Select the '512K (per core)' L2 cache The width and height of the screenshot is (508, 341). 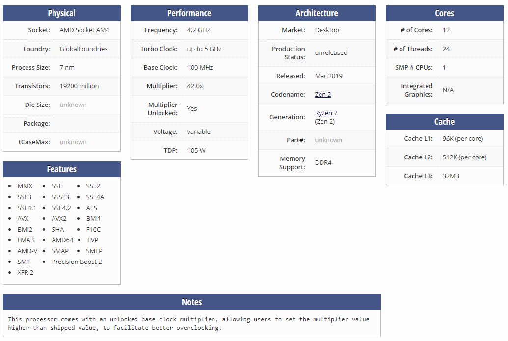464,157
